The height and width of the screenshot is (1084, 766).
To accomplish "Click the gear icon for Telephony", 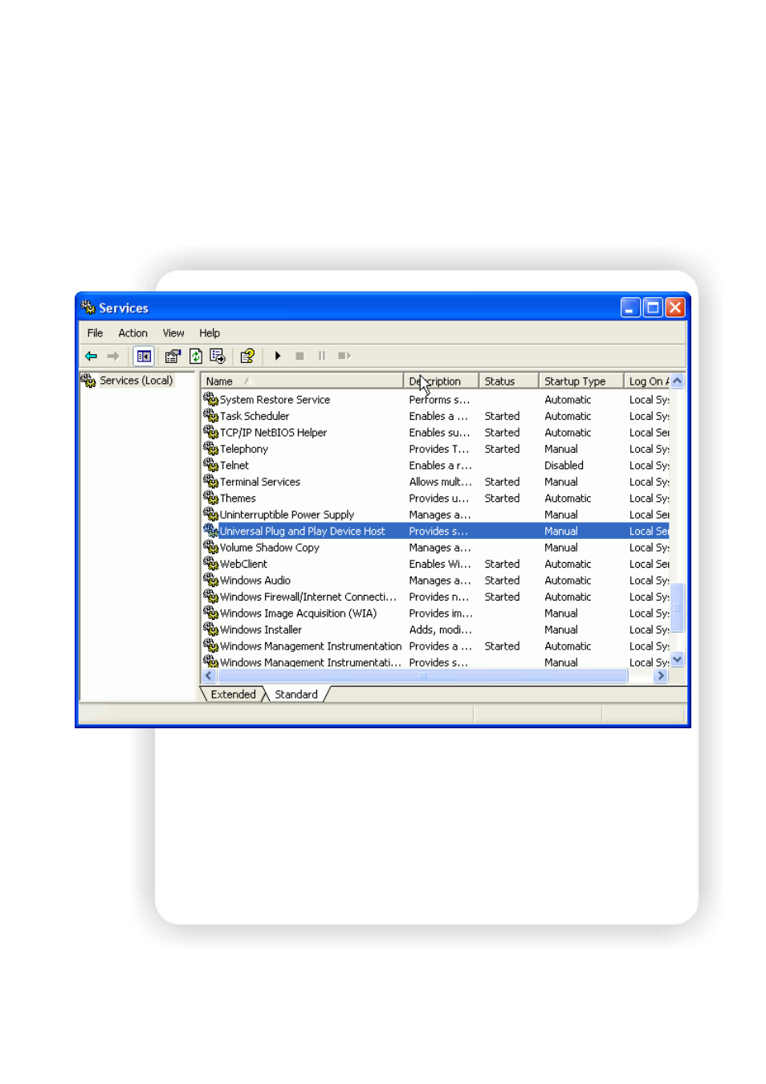I will pos(211,448).
